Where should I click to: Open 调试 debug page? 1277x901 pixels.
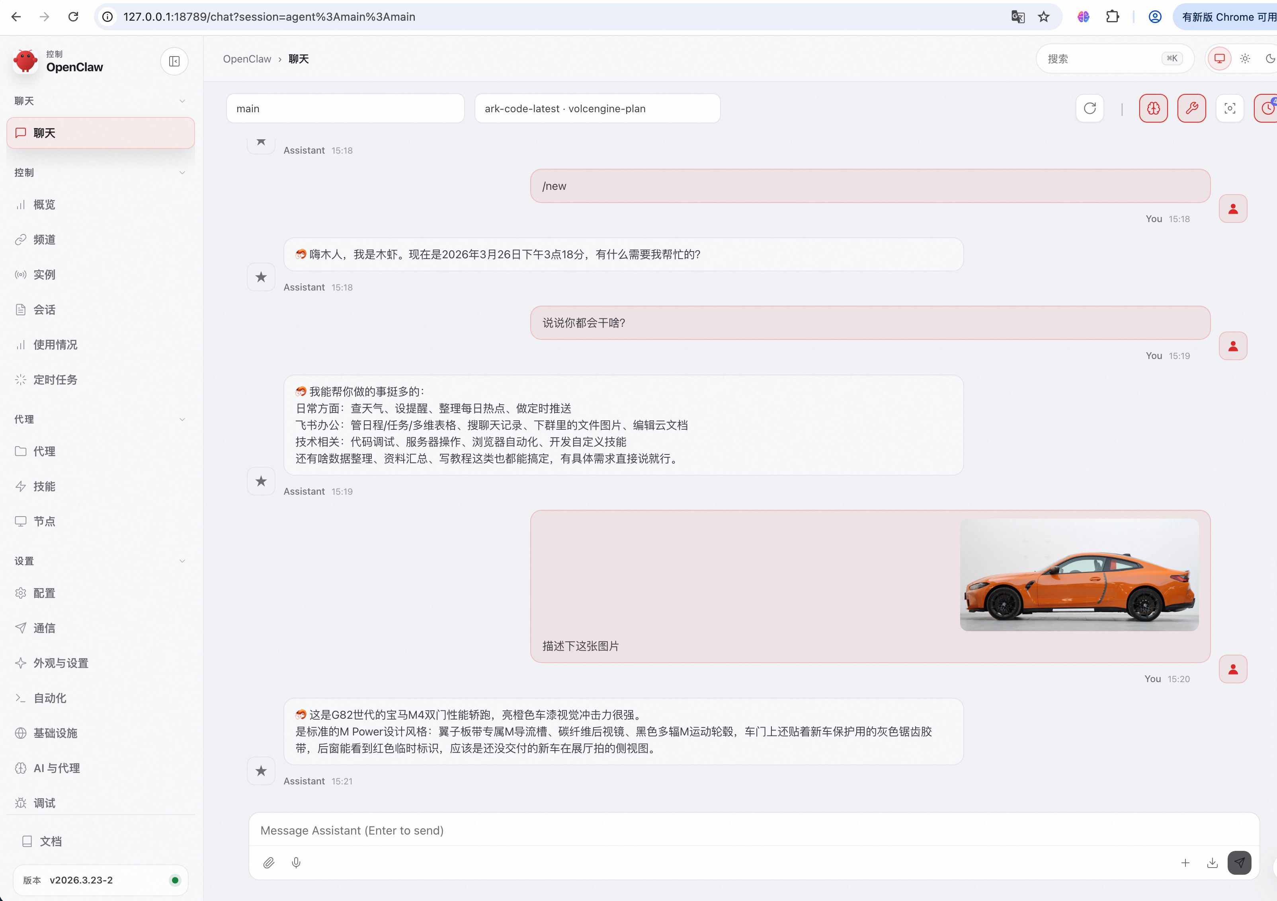(100, 803)
